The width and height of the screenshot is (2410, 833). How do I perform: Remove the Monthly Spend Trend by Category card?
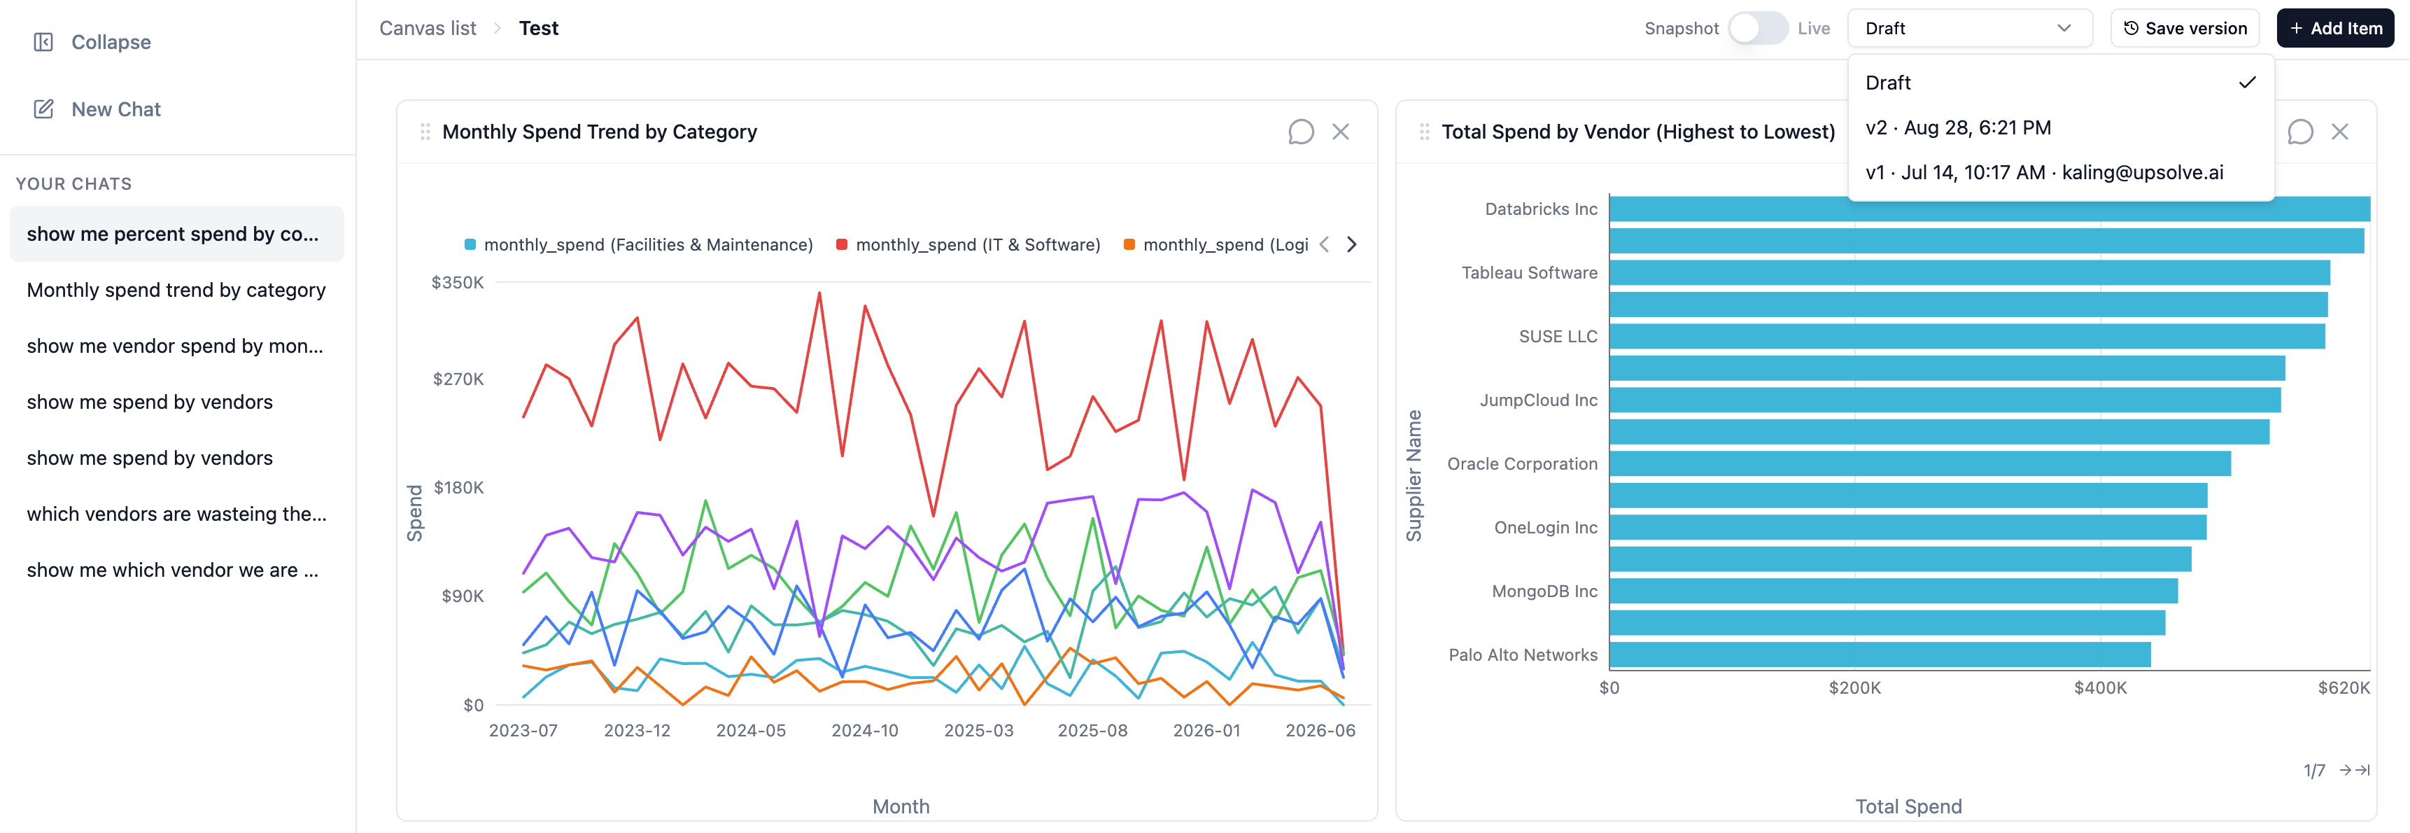1341,132
